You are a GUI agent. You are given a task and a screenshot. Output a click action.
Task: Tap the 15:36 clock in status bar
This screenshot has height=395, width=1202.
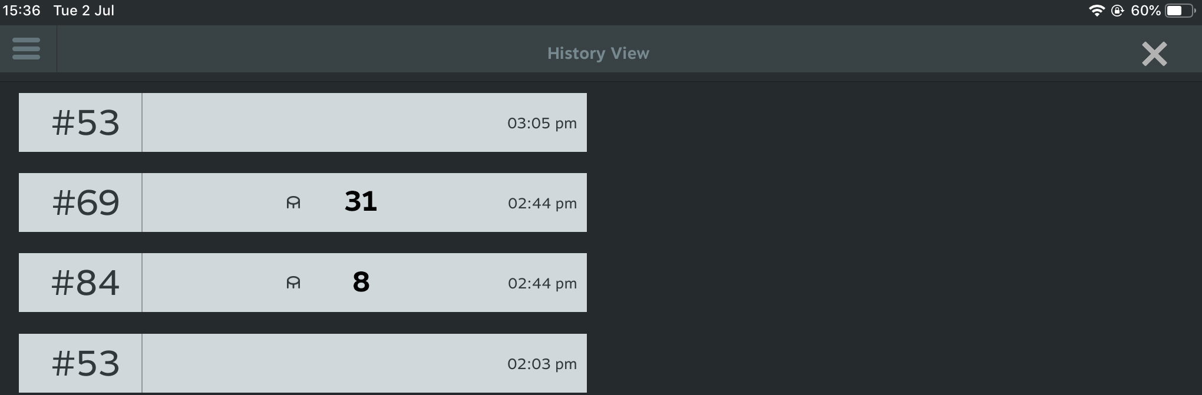(x=22, y=11)
